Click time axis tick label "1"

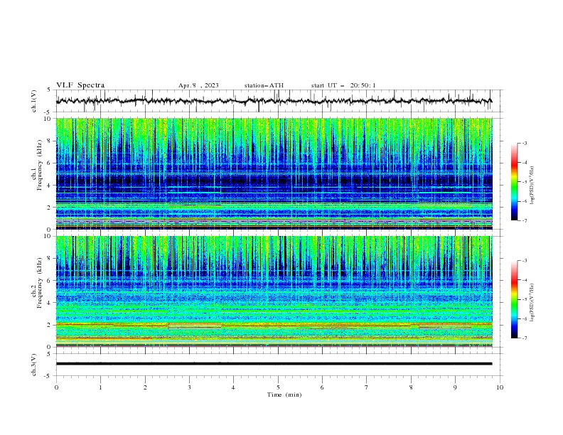(100, 387)
